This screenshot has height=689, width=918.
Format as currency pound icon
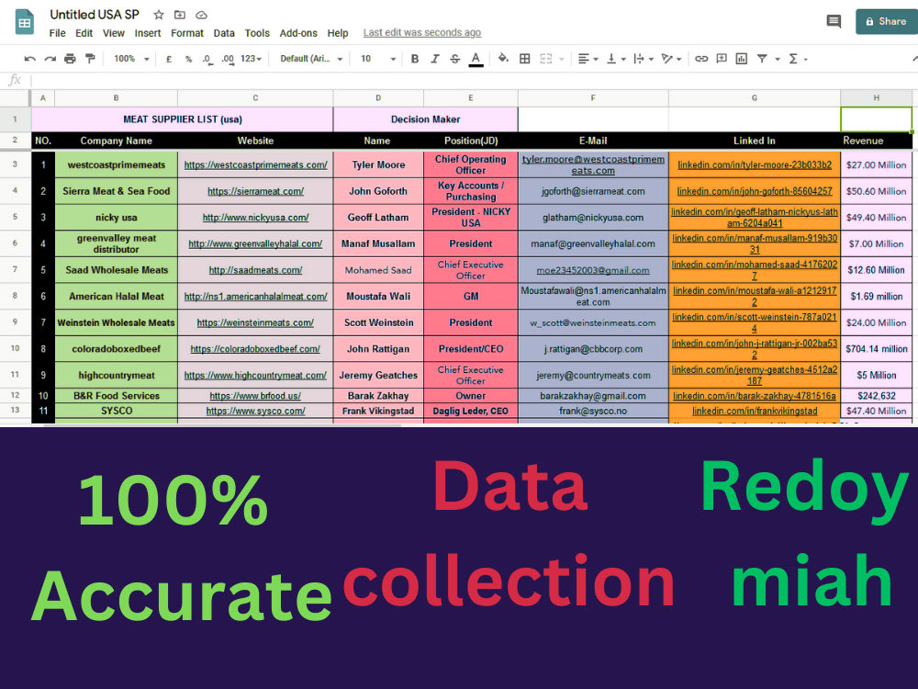pyautogui.click(x=169, y=59)
